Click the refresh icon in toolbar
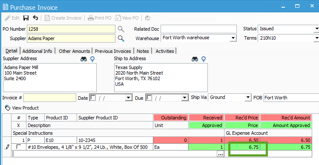The height and width of the screenshot is (165, 319). coord(148,18)
